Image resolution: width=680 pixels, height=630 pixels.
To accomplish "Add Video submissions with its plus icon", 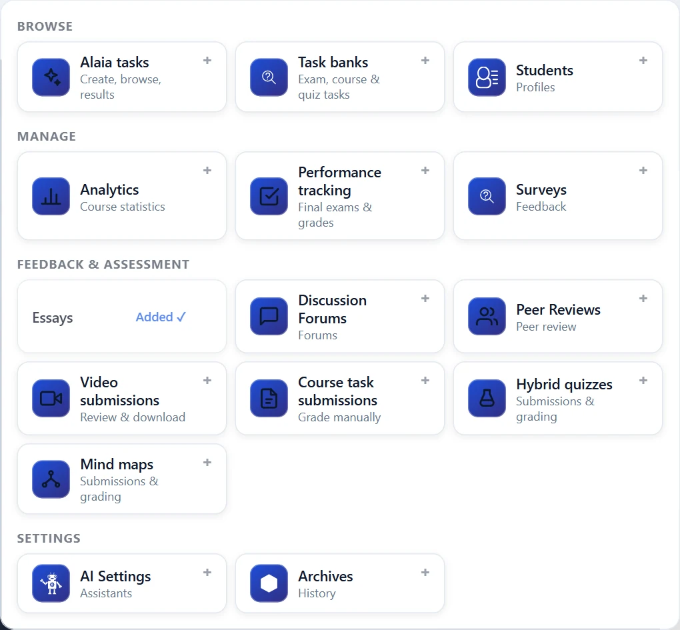I will (207, 380).
